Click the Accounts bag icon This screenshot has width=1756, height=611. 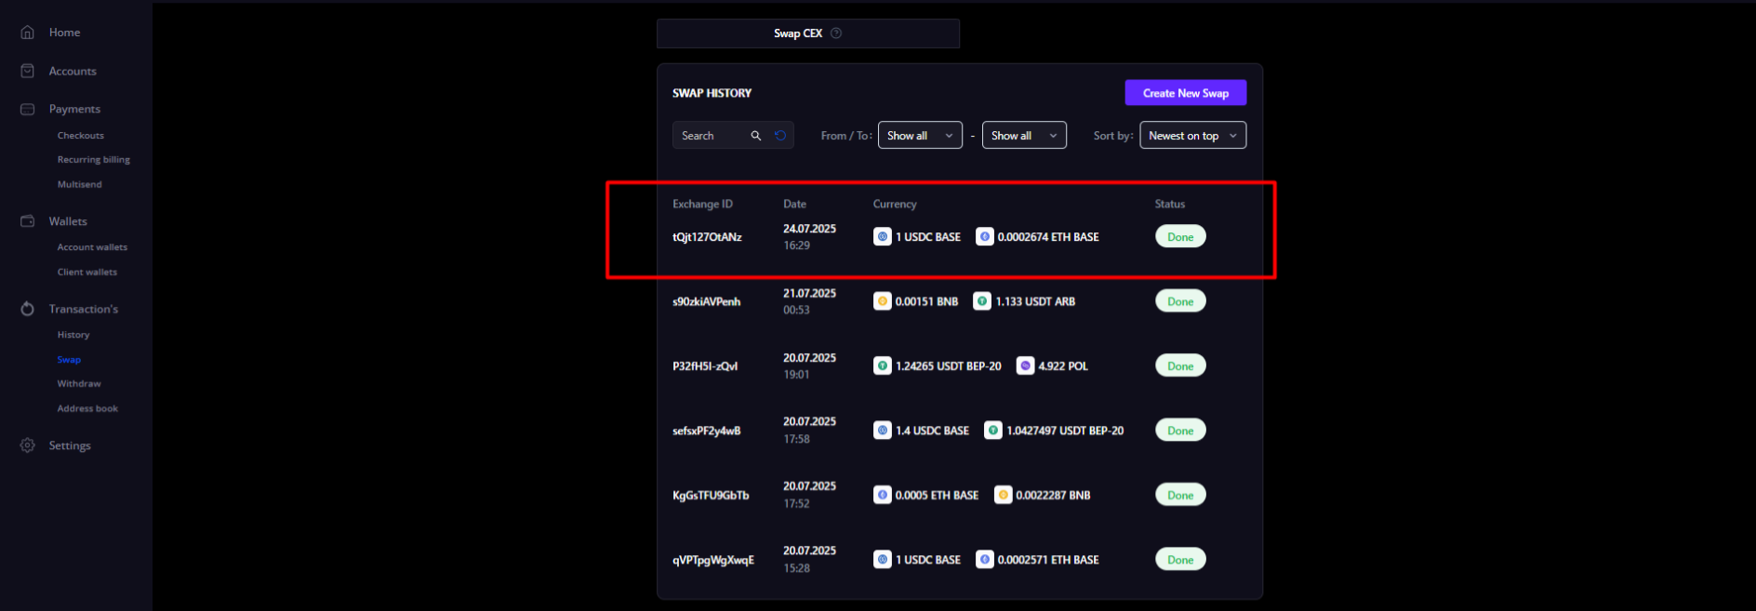click(x=28, y=72)
